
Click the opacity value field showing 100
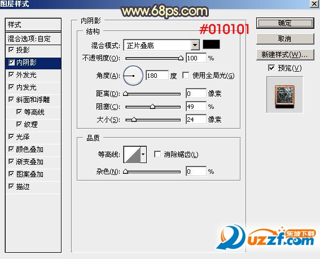click(x=196, y=58)
